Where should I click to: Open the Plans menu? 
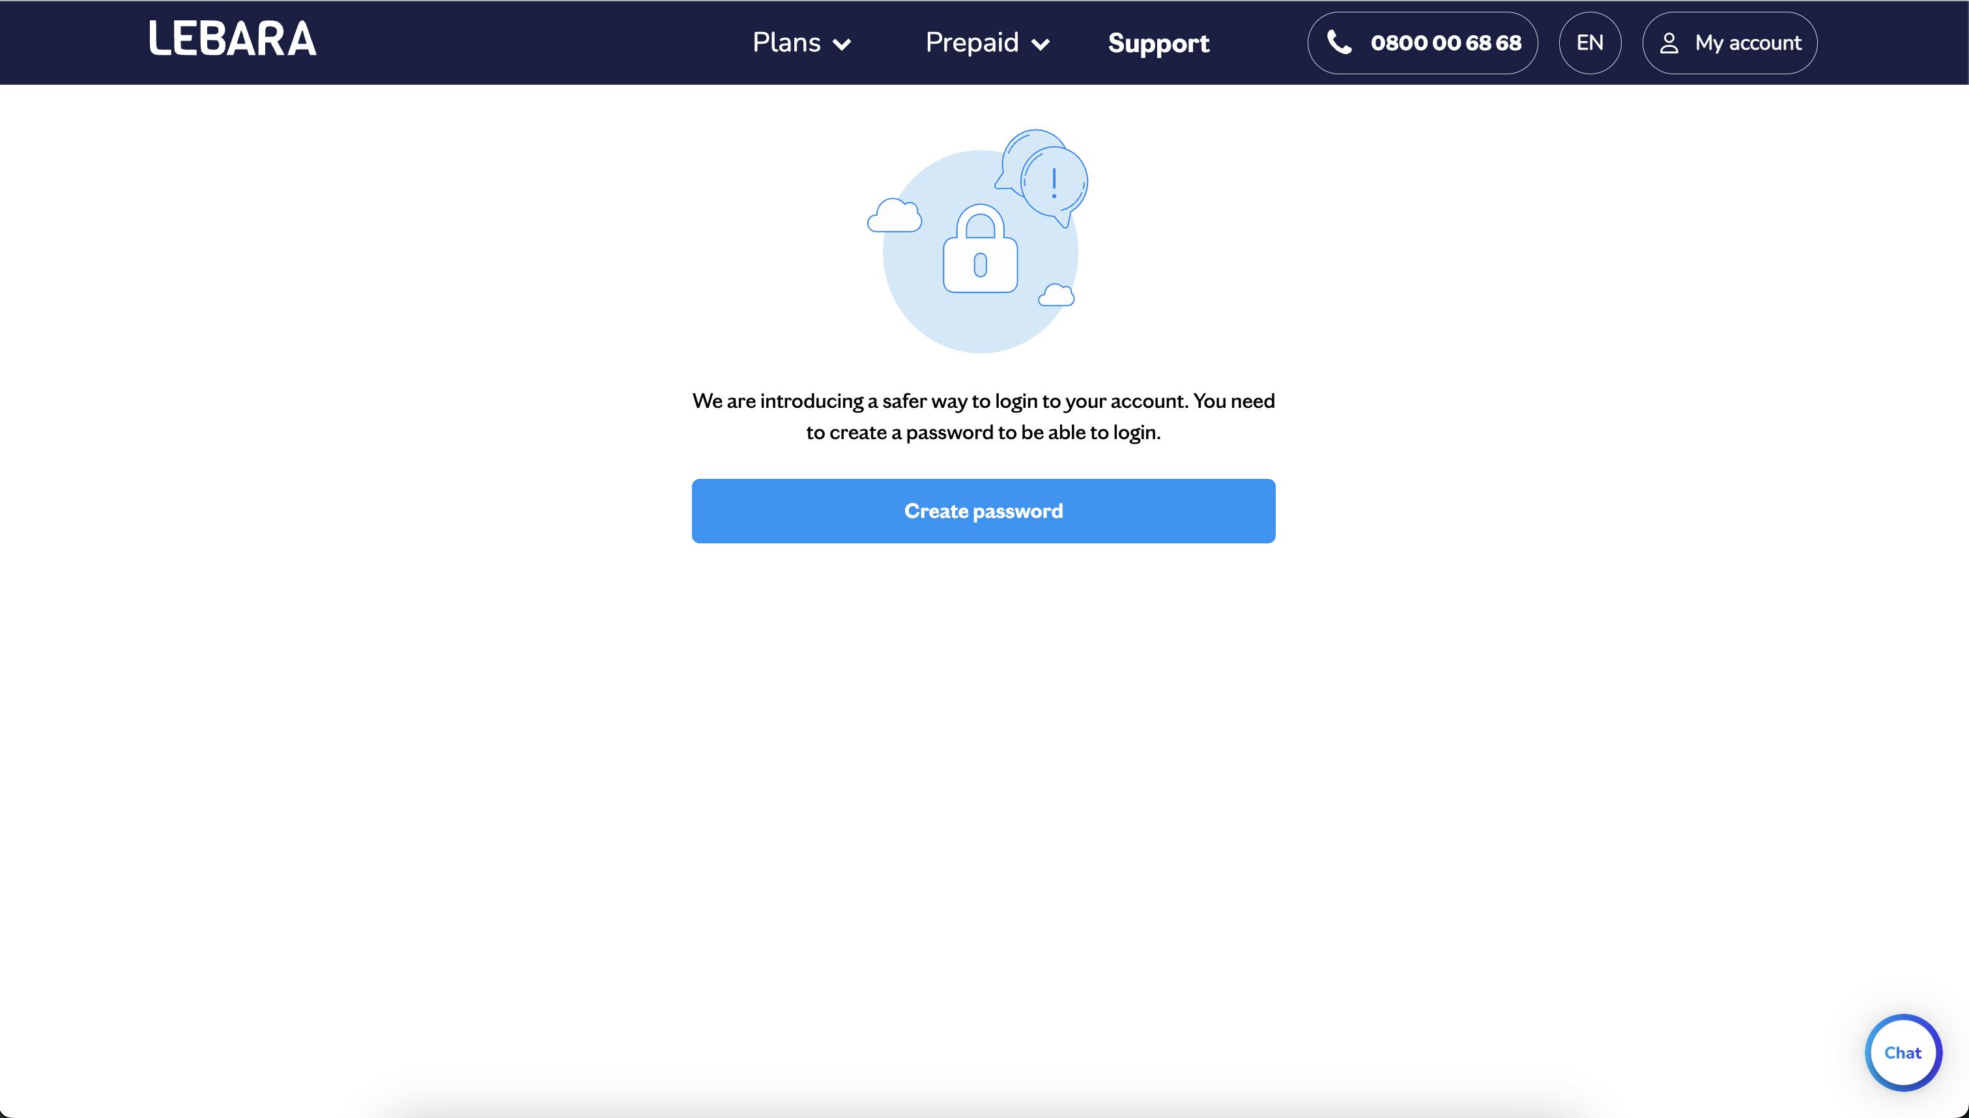[x=801, y=43]
